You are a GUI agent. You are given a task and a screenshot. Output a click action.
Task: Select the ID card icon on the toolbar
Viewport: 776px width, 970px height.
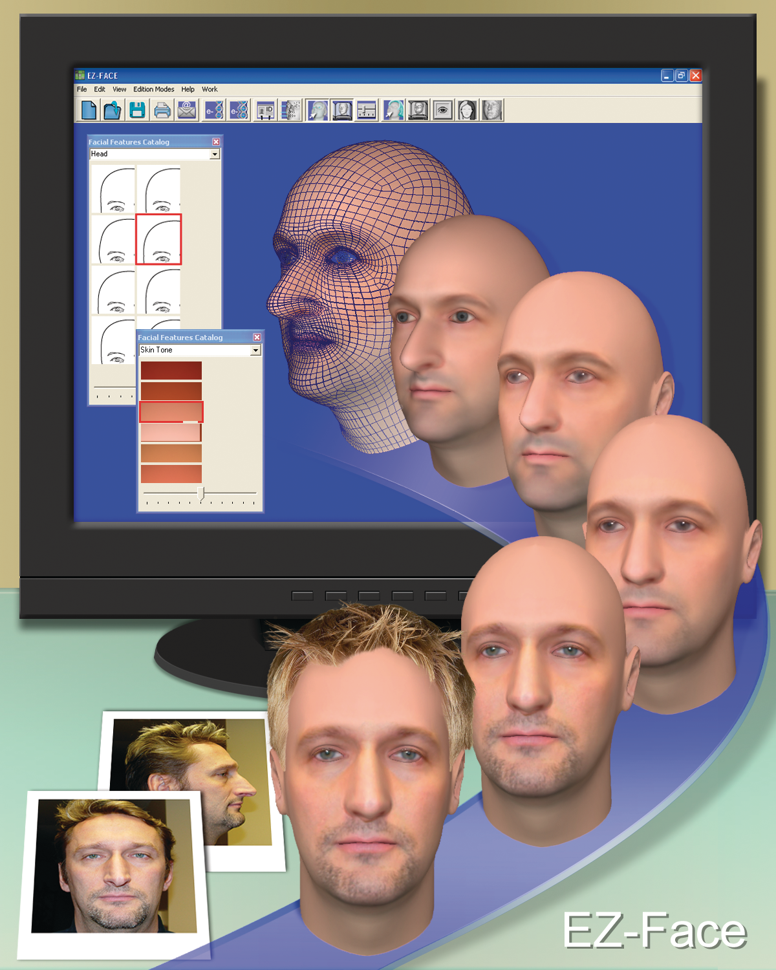pos(266,110)
